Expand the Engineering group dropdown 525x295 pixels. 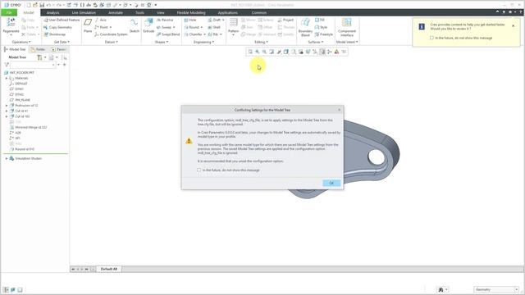[203, 42]
